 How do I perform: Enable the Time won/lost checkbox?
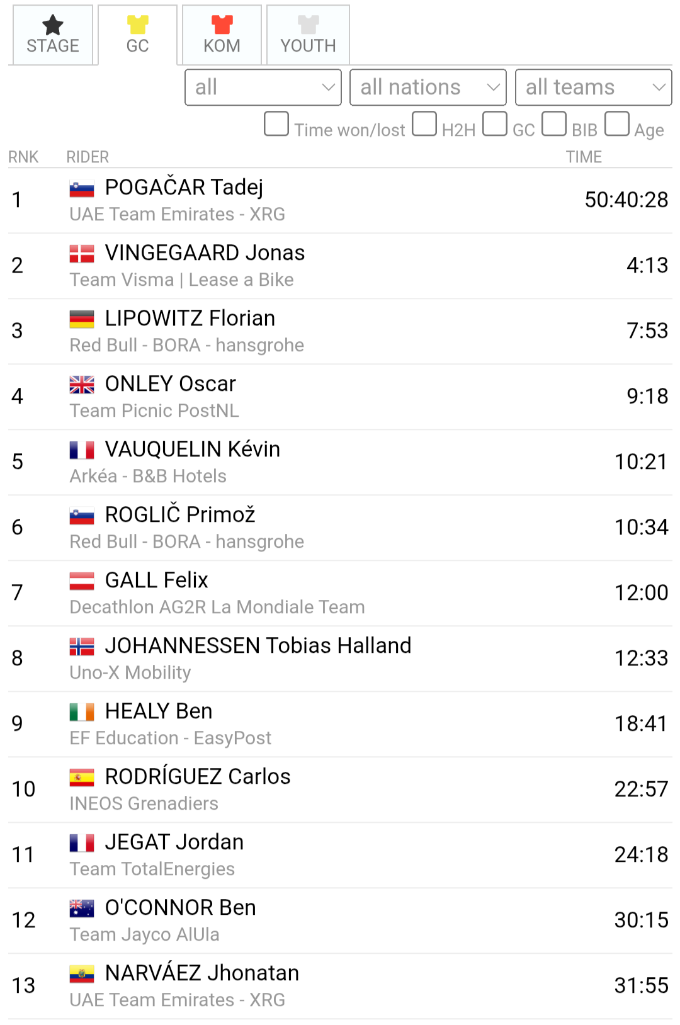point(276,124)
